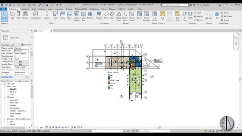Select the Column tool
242x136 pixels.
[x=47, y=15]
